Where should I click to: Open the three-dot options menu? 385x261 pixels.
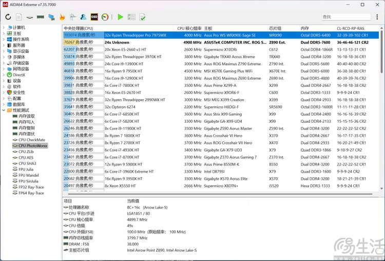(x=377, y=17)
